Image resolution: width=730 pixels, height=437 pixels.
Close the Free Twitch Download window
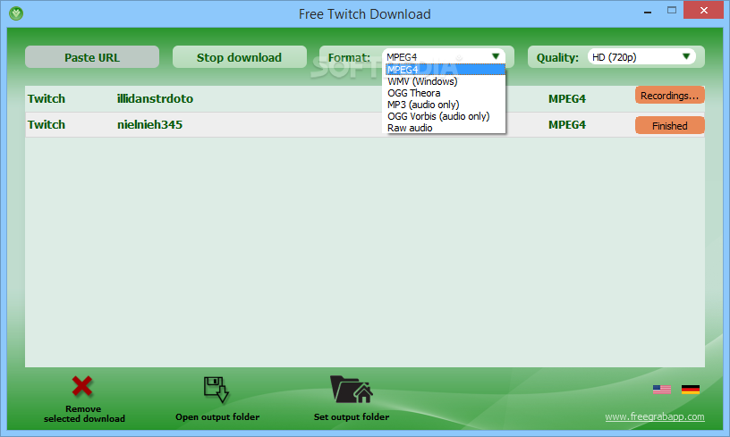703,10
